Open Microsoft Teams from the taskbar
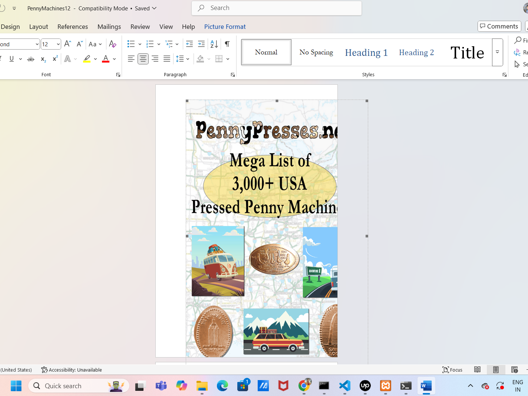The width and height of the screenshot is (528, 396). [x=161, y=386]
